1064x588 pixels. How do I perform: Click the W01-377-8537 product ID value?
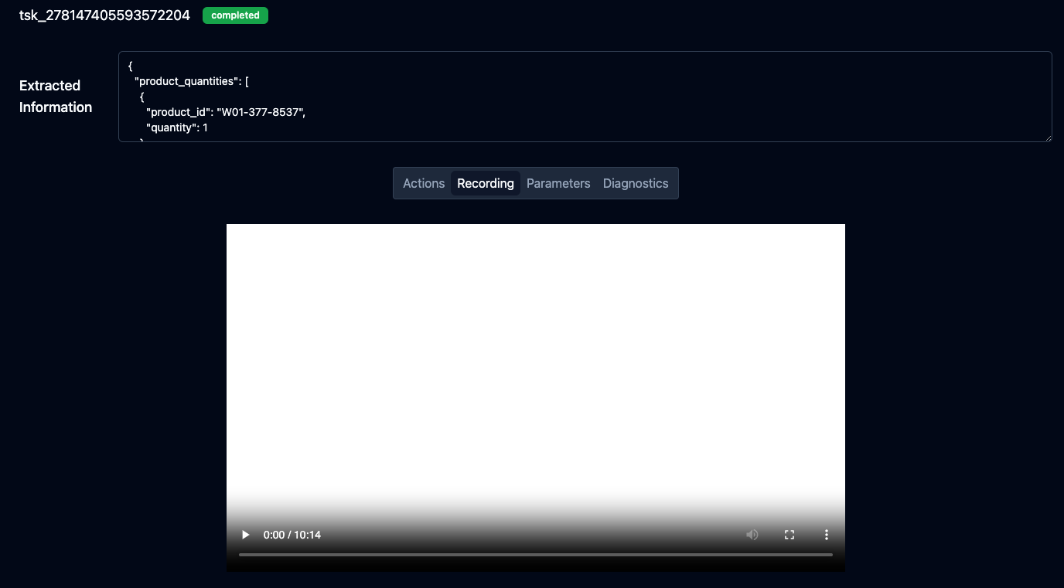[261, 112]
